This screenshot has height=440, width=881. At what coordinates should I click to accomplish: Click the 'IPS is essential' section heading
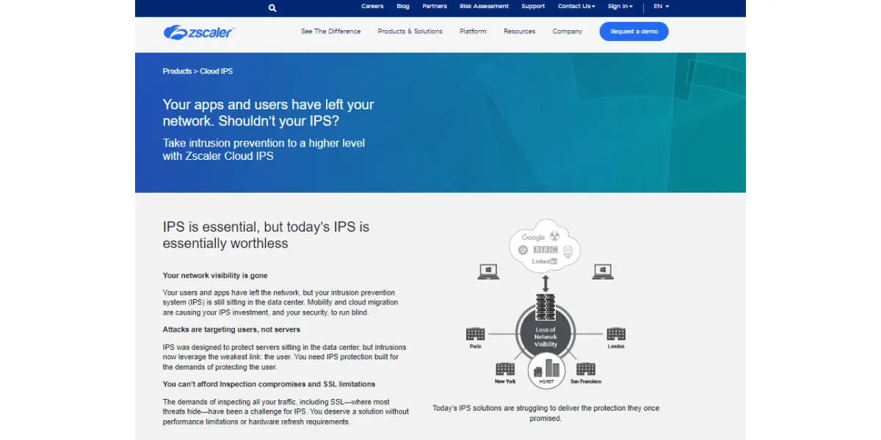coord(266,235)
